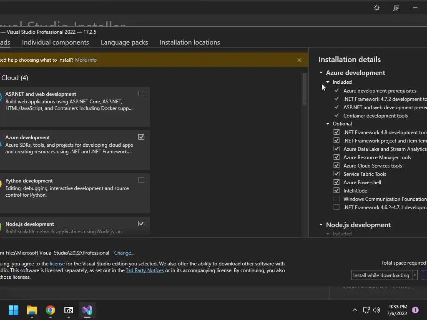Collapse the Optional components list
Screen dimensions: 427x320
click(x=328, y=123)
